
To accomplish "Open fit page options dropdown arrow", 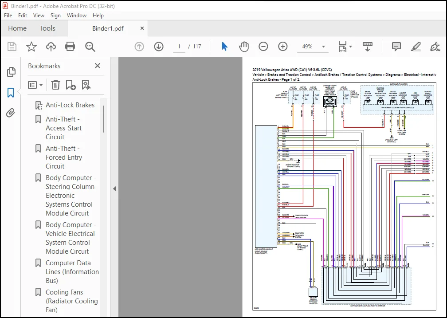I will click(351, 47).
